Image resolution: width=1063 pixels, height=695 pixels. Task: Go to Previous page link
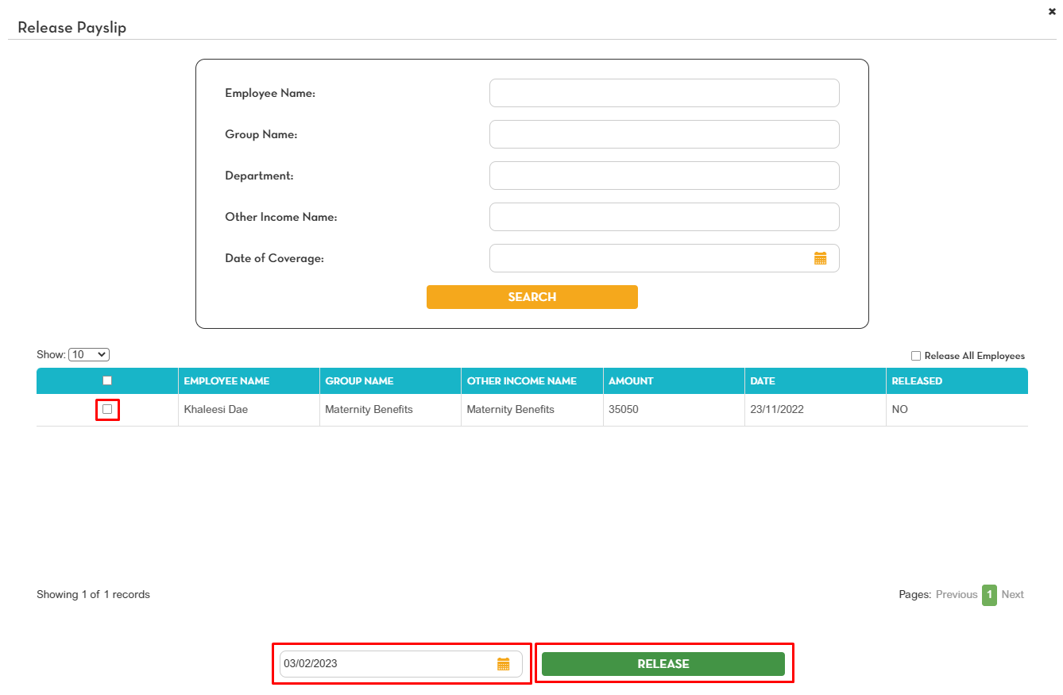957,594
